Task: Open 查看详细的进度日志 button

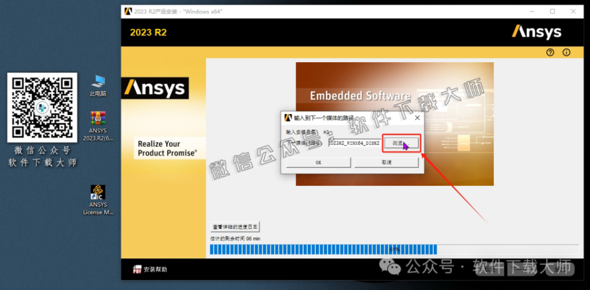Action: (235, 227)
